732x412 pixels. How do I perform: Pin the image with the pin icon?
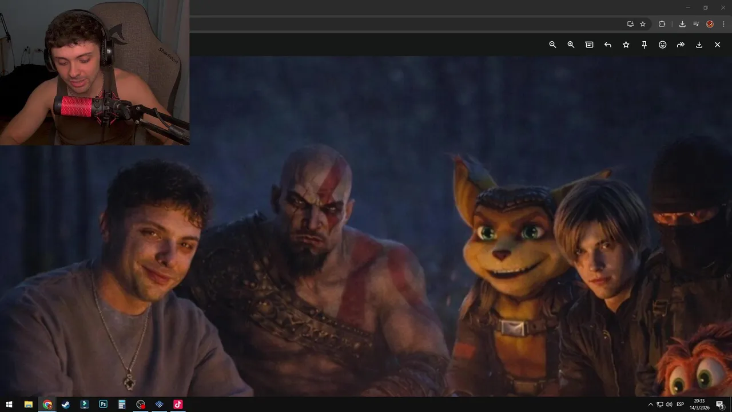pyautogui.click(x=644, y=45)
